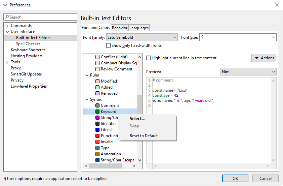Choose Reset to Default from context menu
Screen dimensions: 283x186
pyautogui.click(x=144, y=136)
